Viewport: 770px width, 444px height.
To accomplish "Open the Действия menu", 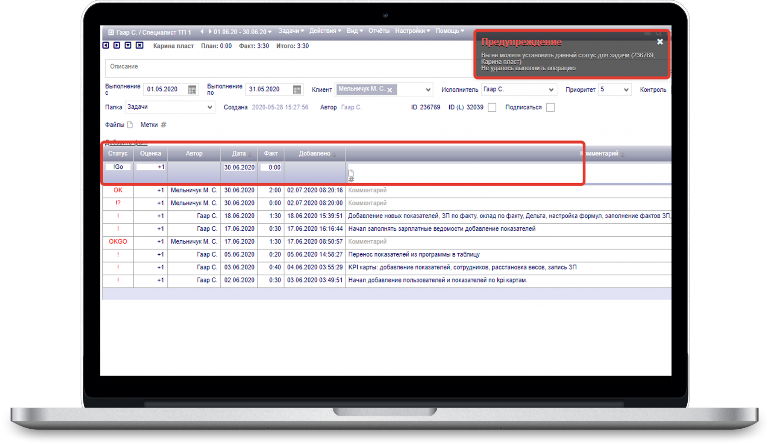I will (325, 31).
